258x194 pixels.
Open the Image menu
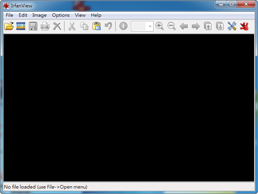pyautogui.click(x=40, y=15)
